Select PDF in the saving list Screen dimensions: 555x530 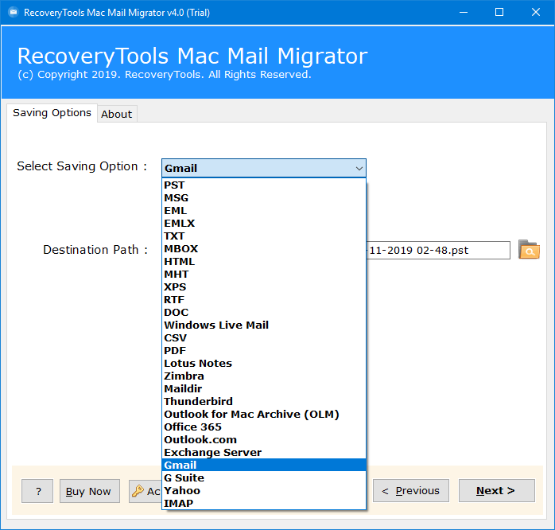pos(264,351)
